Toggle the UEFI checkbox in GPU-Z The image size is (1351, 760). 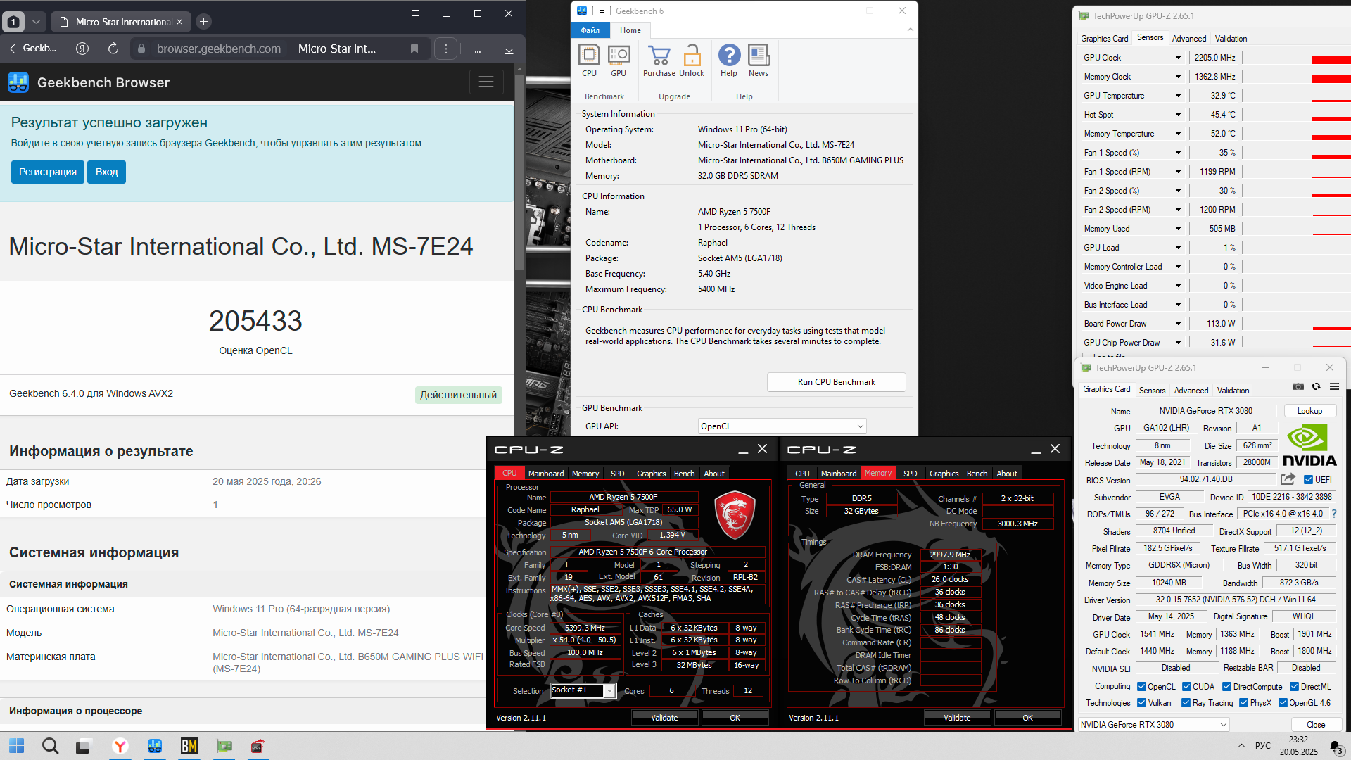pyautogui.click(x=1308, y=480)
